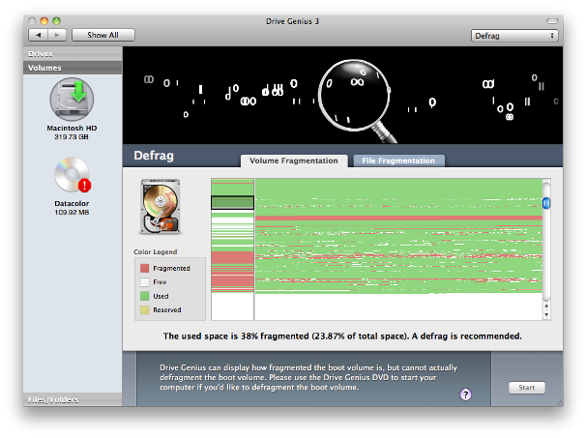The height and width of the screenshot is (438, 586).
Task: Click the purple help question mark icon
Action: [465, 394]
